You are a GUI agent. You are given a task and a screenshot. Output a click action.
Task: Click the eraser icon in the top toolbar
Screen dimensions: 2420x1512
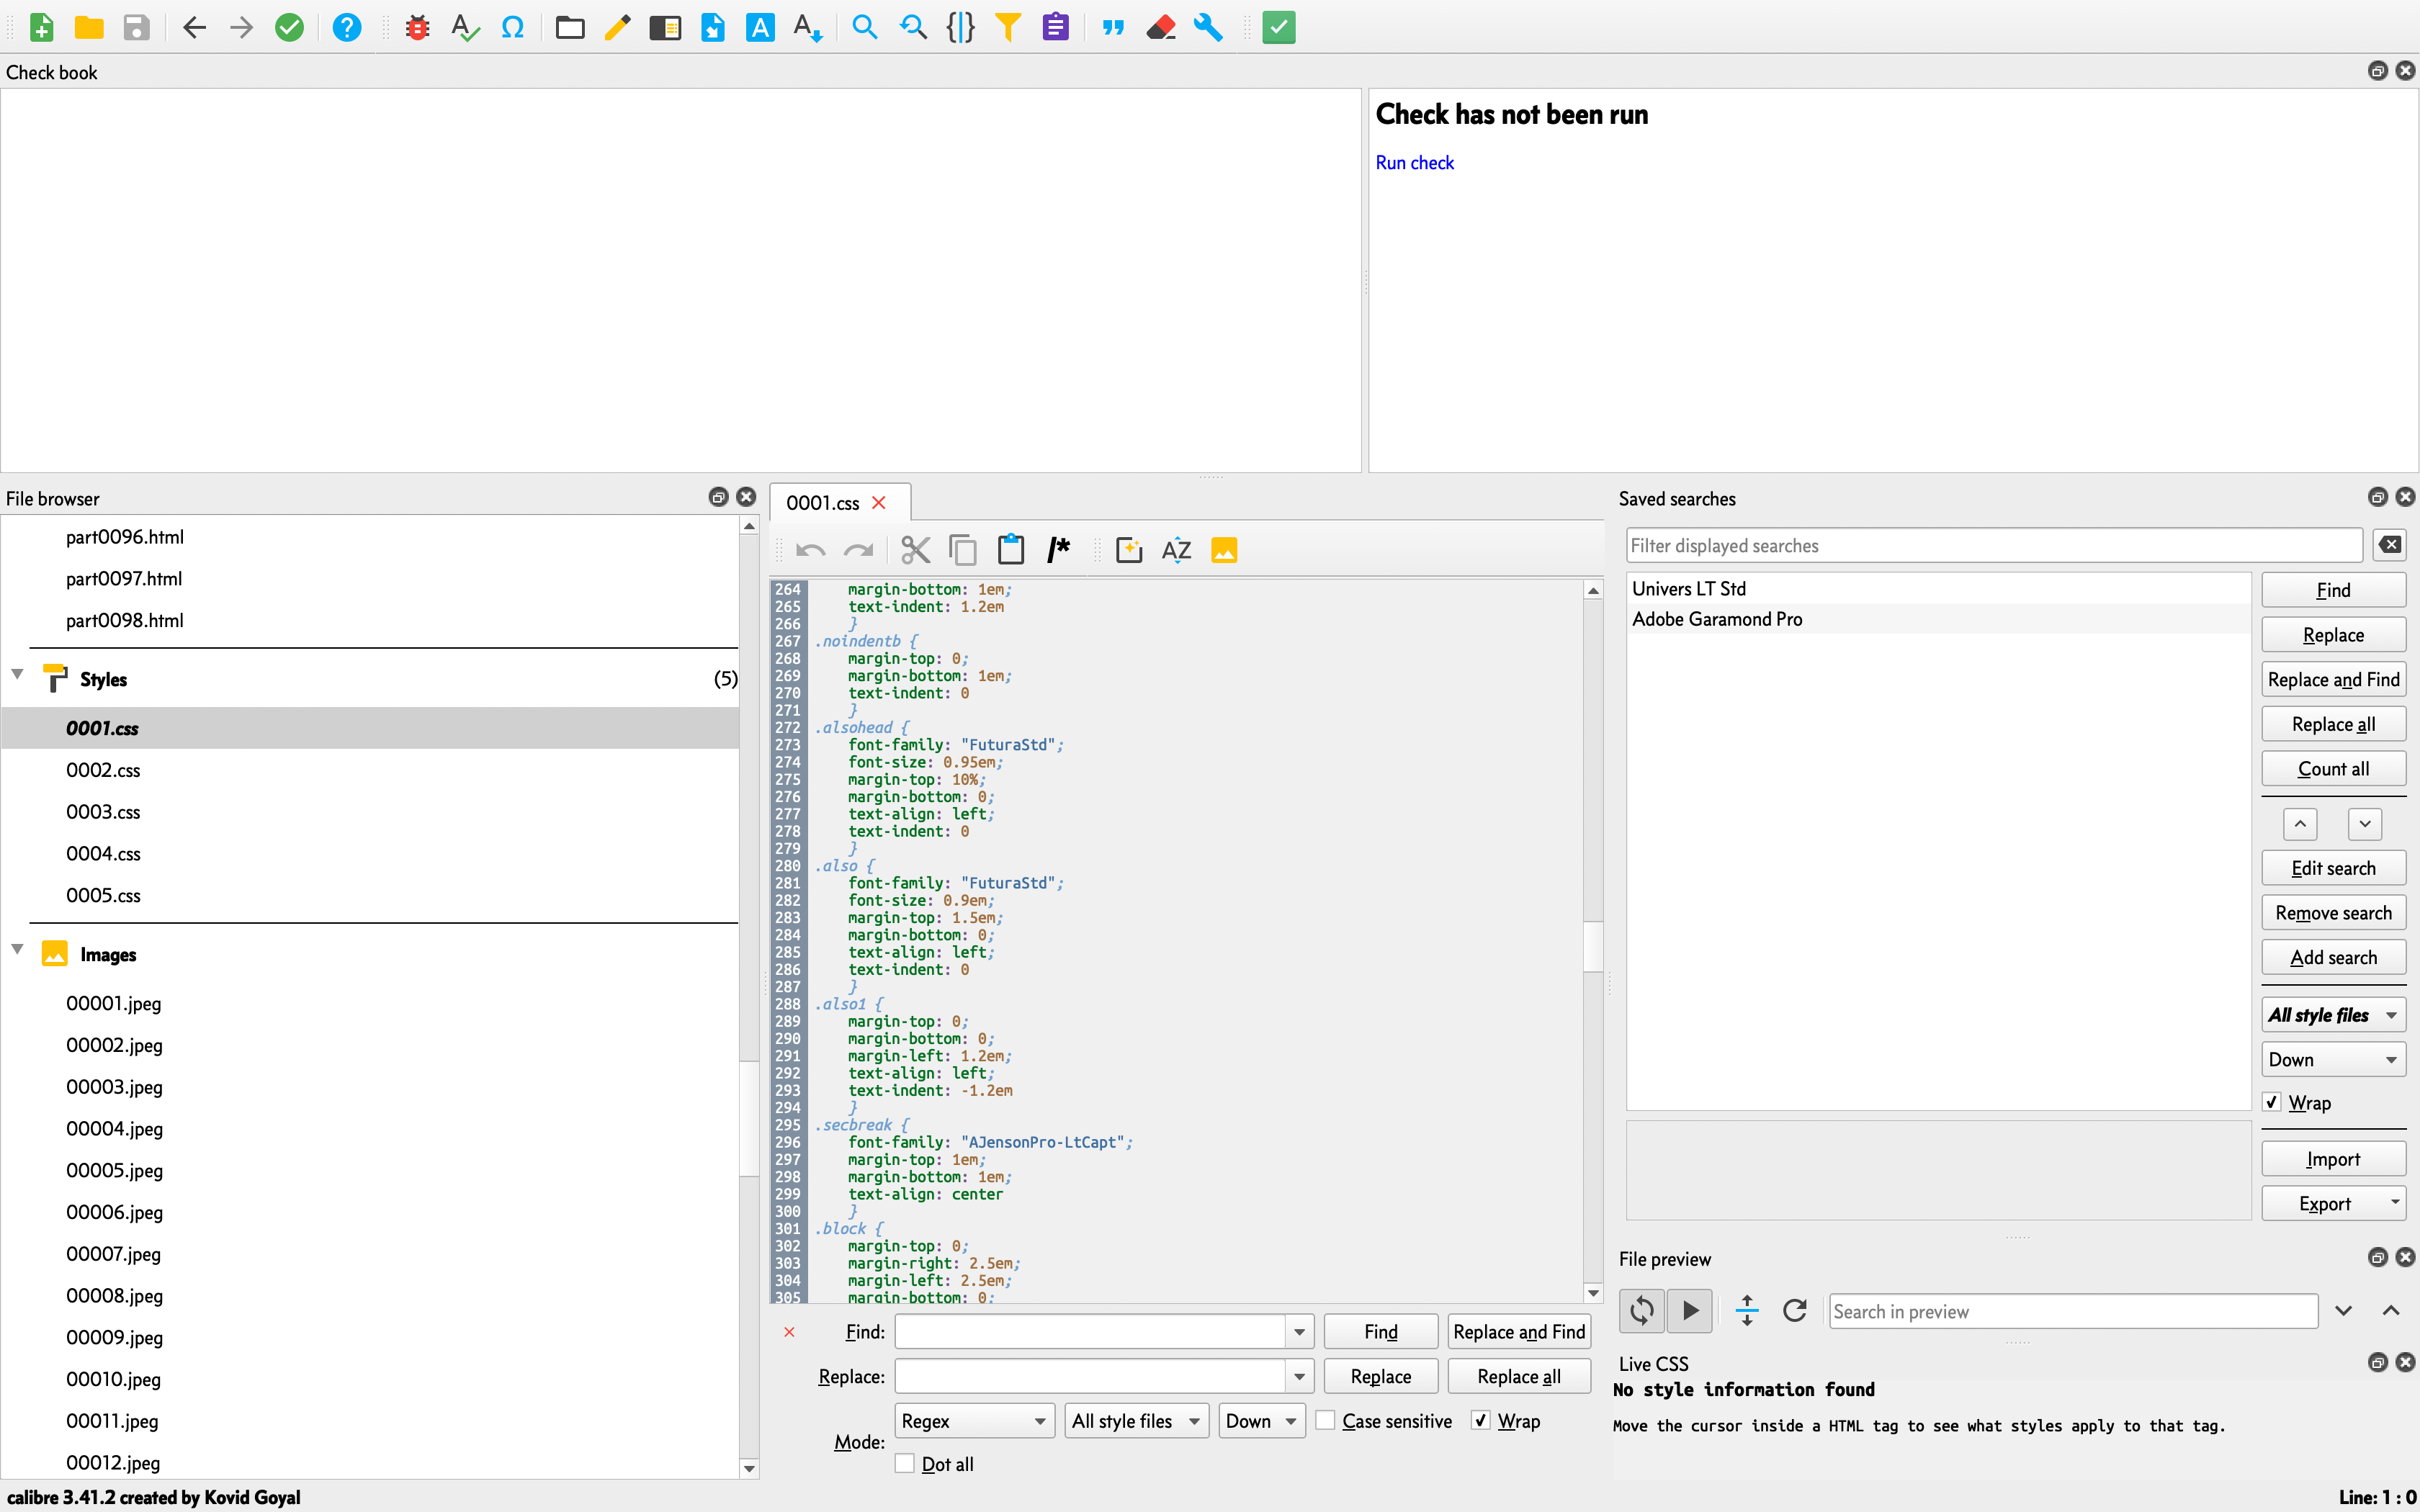coord(1160,27)
